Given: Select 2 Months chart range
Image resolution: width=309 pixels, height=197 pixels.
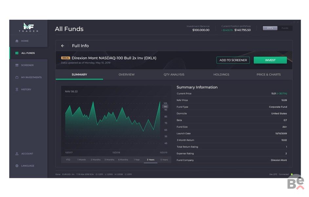Looking at the screenshot, I should 95,160.
